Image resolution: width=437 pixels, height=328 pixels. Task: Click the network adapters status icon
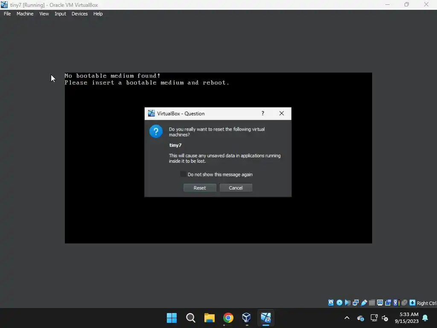pos(355,303)
